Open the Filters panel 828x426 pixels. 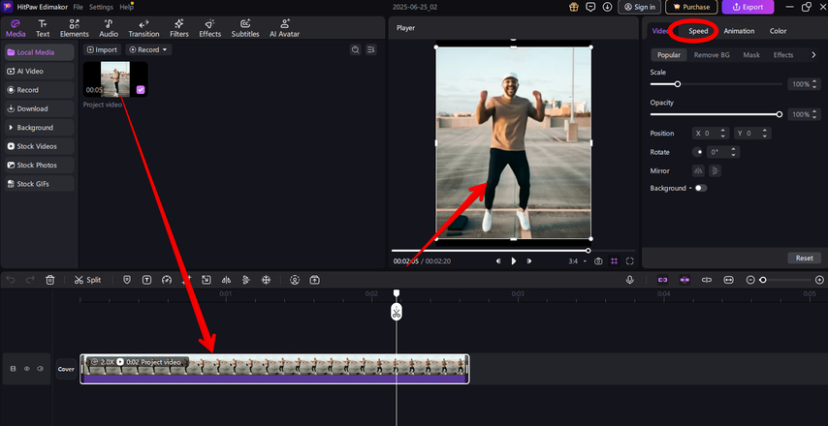tap(179, 28)
